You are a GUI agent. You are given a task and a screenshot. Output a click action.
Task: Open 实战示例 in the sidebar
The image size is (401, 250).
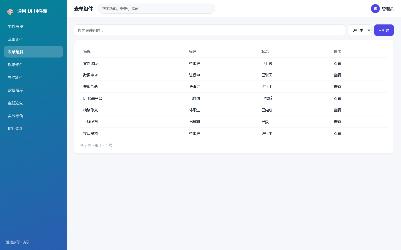tap(33, 116)
